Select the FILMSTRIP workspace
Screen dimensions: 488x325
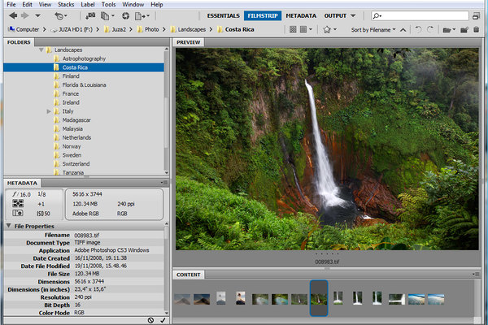263,16
